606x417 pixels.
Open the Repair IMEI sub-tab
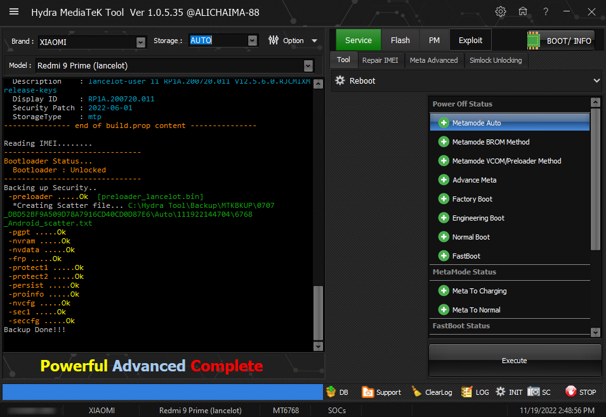(x=380, y=60)
